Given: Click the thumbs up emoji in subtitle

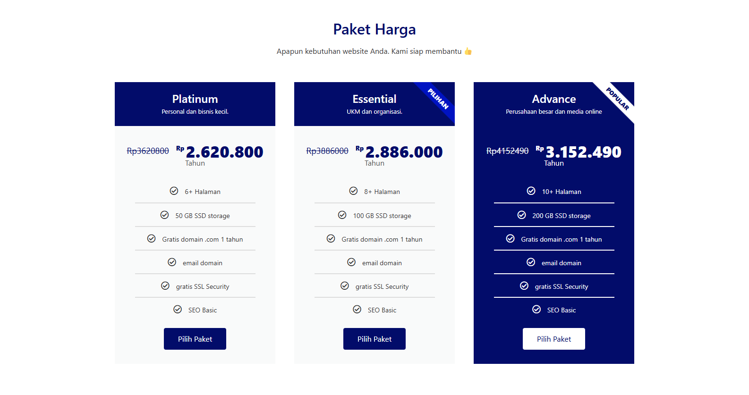Looking at the screenshot, I should pyautogui.click(x=468, y=51).
